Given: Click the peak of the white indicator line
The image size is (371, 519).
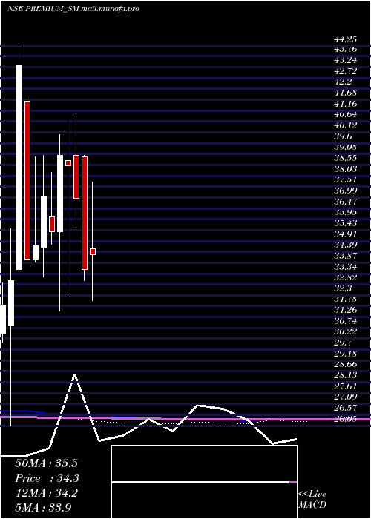Looking at the screenshot, I should point(74,374).
